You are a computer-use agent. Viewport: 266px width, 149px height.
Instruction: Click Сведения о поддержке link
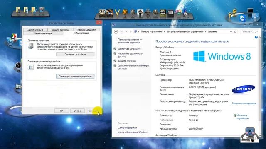pos(244,103)
